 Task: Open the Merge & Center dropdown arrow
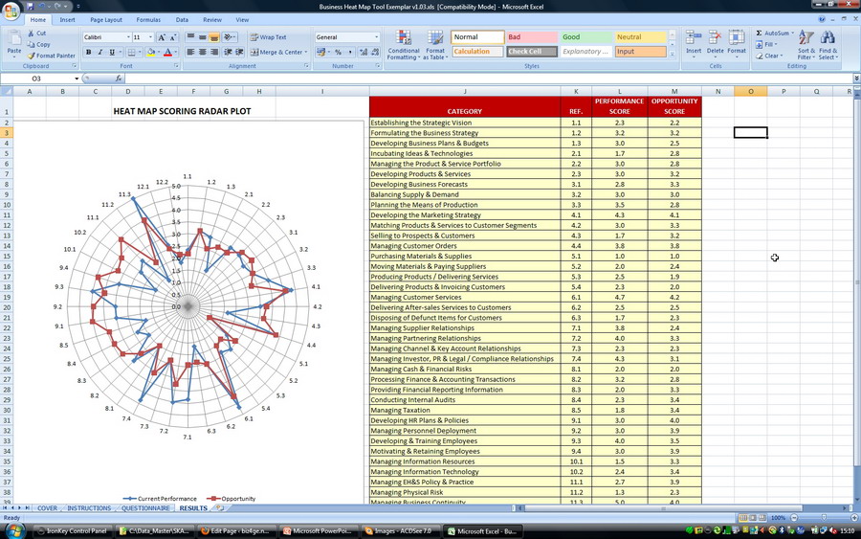click(x=306, y=53)
